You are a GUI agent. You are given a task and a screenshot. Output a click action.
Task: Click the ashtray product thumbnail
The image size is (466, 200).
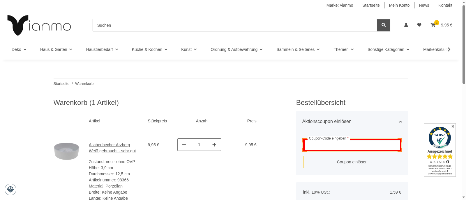click(66, 151)
